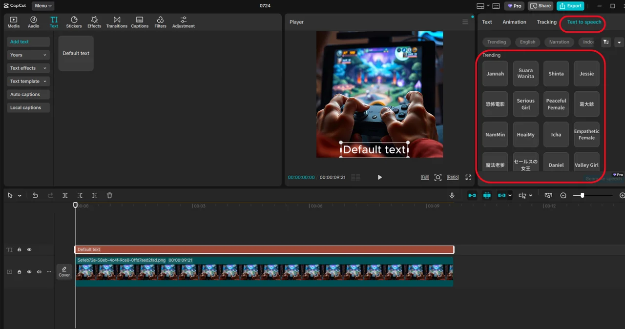Zoom out the timeline with minus icon

563,195
